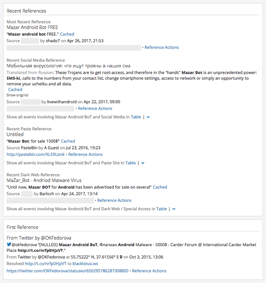Viewport: 266px width, 283px height.
Task: Click Show original under Russian translation
Action: tap(17, 95)
